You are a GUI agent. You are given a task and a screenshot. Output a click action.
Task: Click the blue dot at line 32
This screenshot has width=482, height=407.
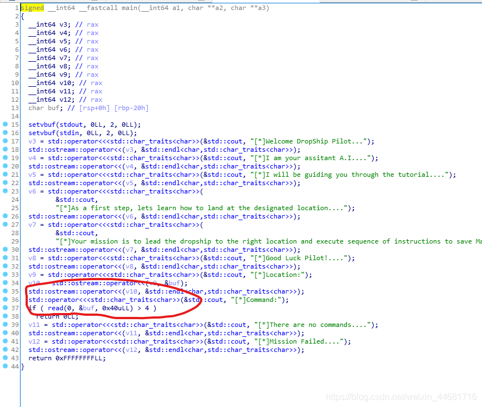coord(5,266)
